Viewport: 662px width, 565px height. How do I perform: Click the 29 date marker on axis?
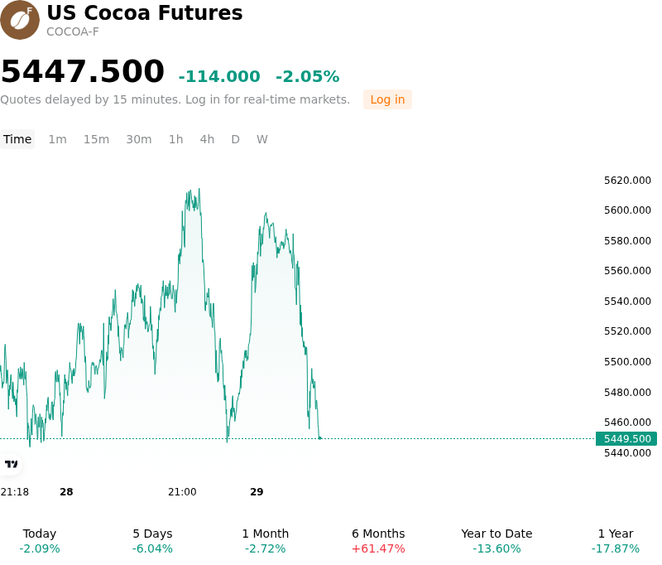257,492
